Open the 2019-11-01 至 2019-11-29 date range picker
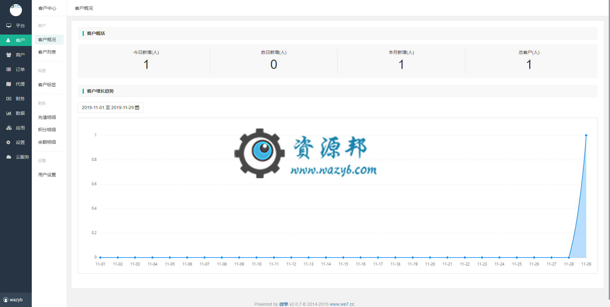610x307 pixels. [x=111, y=108]
